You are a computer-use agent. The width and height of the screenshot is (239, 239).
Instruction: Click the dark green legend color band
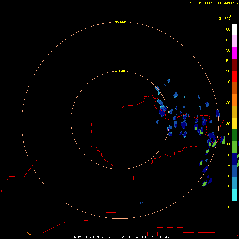(x=234, y=135)
